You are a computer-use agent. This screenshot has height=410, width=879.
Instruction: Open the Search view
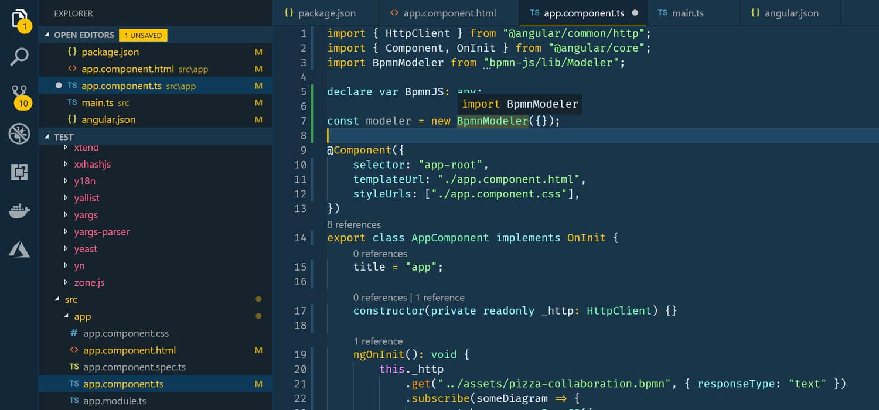(x=19, y=57)
